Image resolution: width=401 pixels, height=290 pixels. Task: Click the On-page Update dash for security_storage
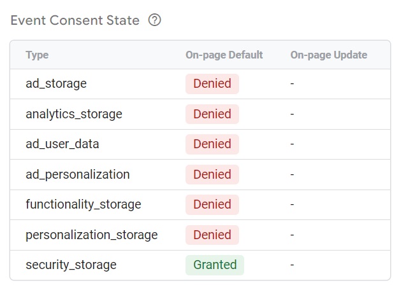pos(292,265)
